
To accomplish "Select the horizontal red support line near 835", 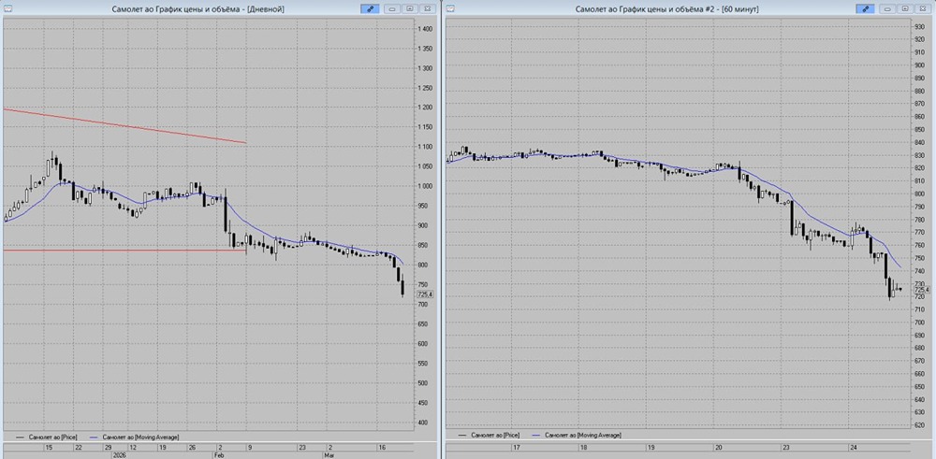I will pyautogui.click(x=125, y=251).
